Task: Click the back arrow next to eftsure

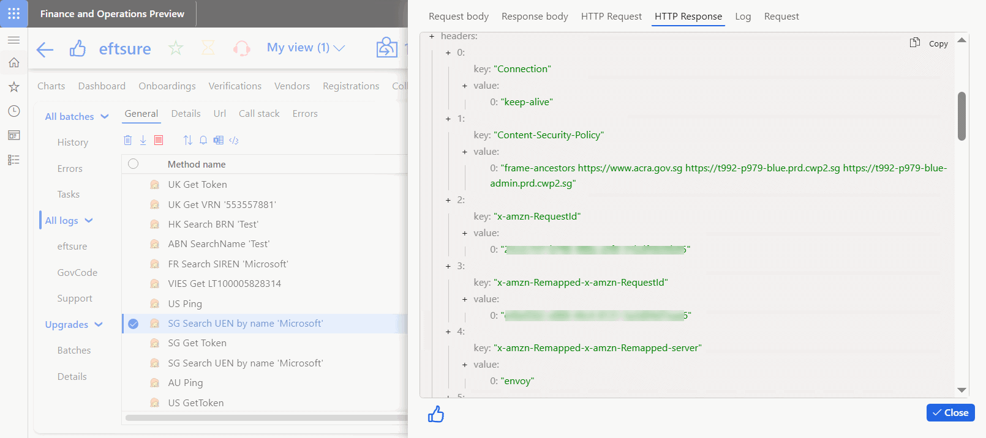Action: (x=45, y=49)
